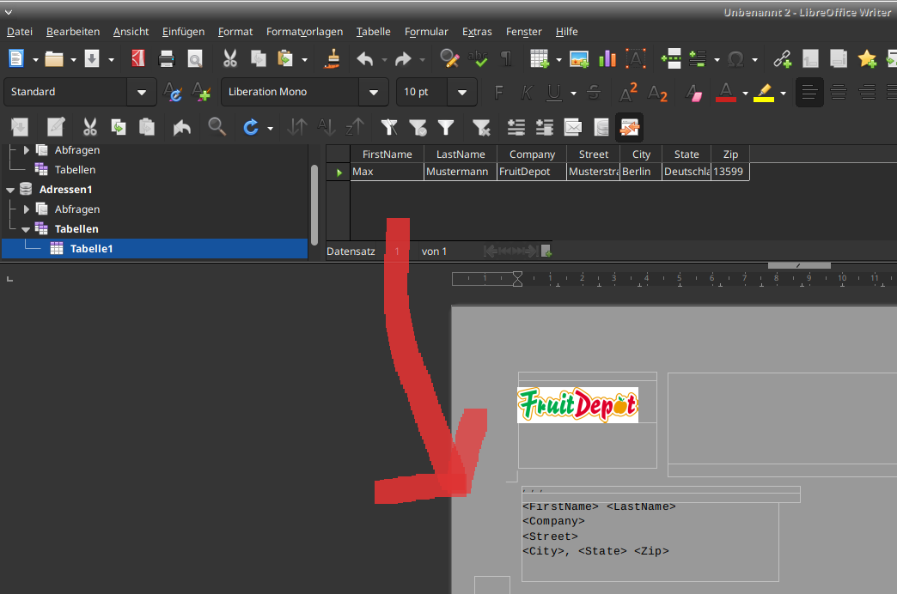
Task: Click Reset filter/sort icon
Action: coord(481,127)
